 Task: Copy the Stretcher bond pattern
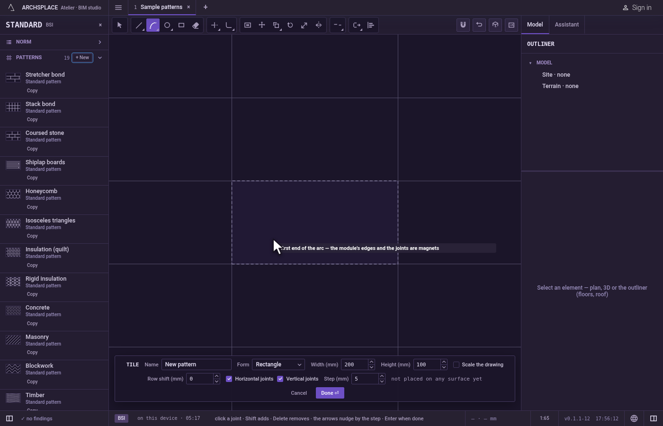click(32, 91)
